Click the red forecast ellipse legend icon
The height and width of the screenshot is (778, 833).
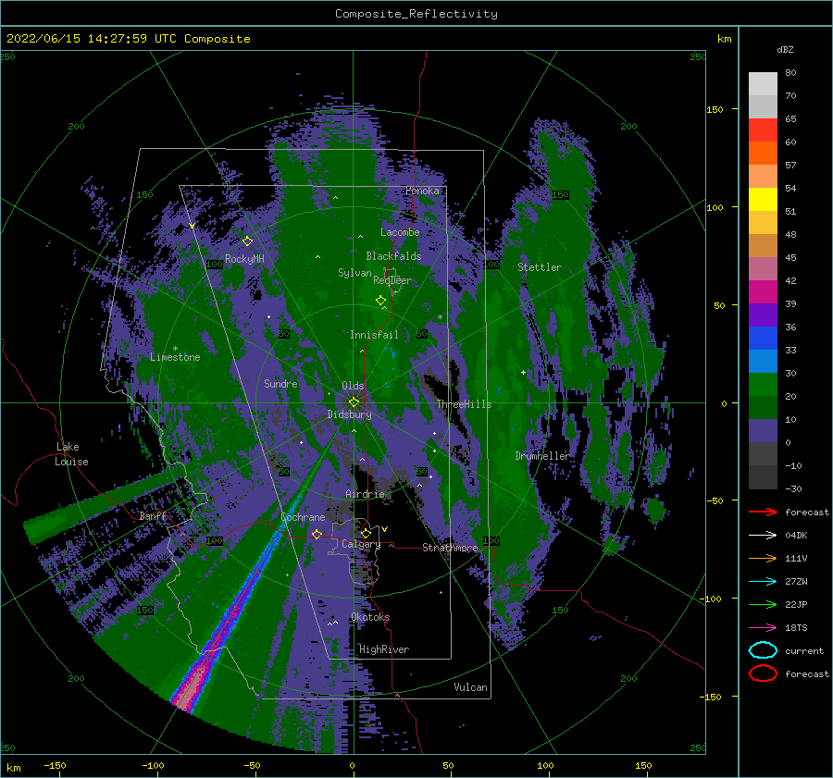(x=763, y=673)
